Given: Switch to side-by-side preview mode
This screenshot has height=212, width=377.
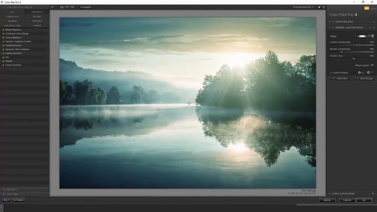Looking at the screenshot, I should pyautogui.click(x=72, y=7).
